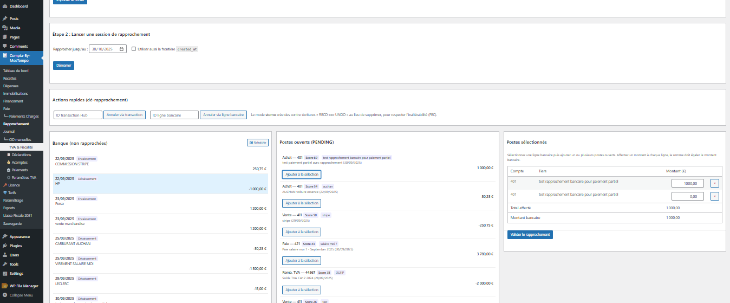Open the date picker calendar icon
Viewport: 730px width, 303px height.
[x=121, y=49]
